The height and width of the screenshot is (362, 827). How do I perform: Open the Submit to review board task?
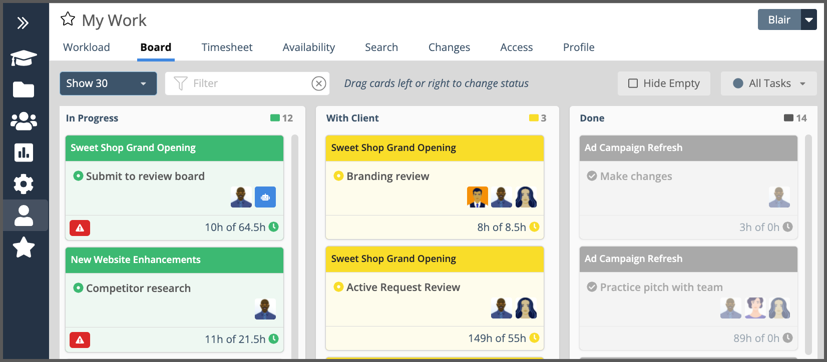[145, 176]
